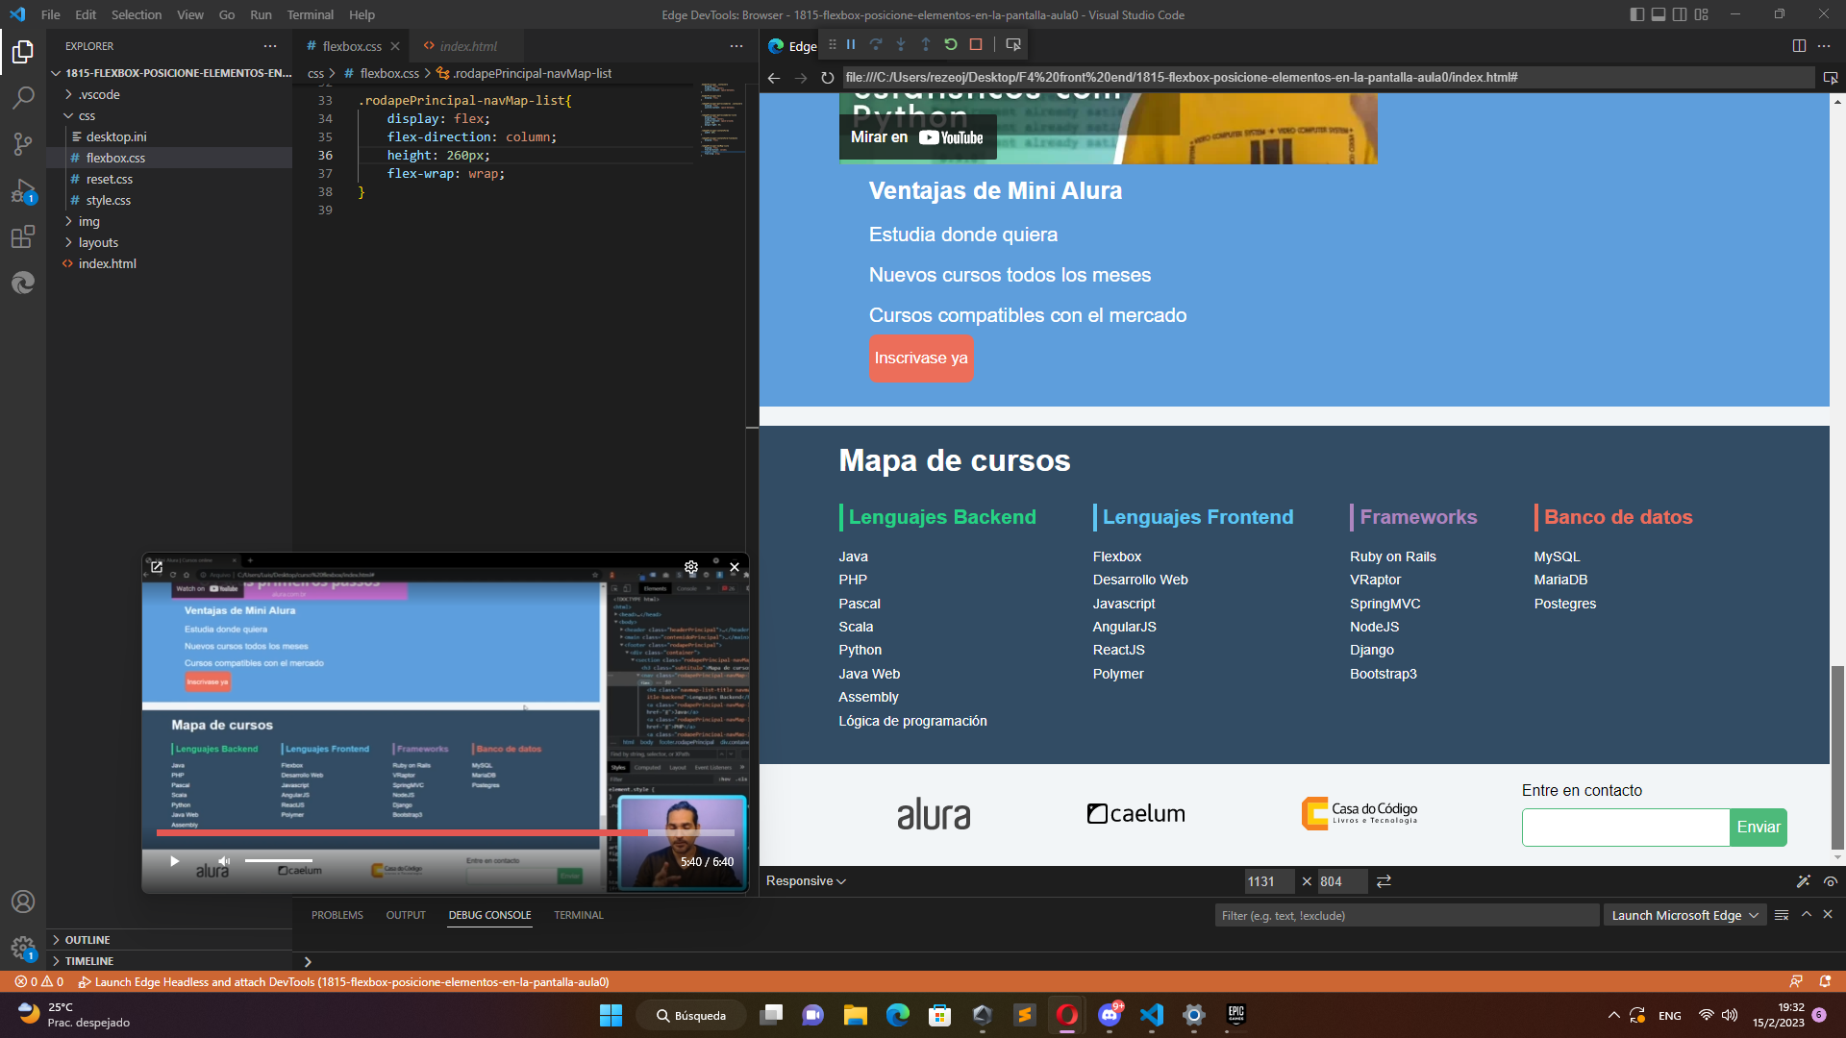
Task: Click the green Enviar button
Action: (1759, 828)
